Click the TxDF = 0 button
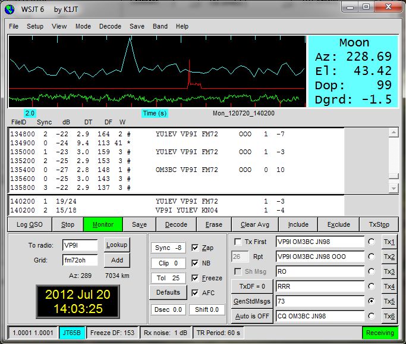Screen dimensions: 406x344 [252, 286]
